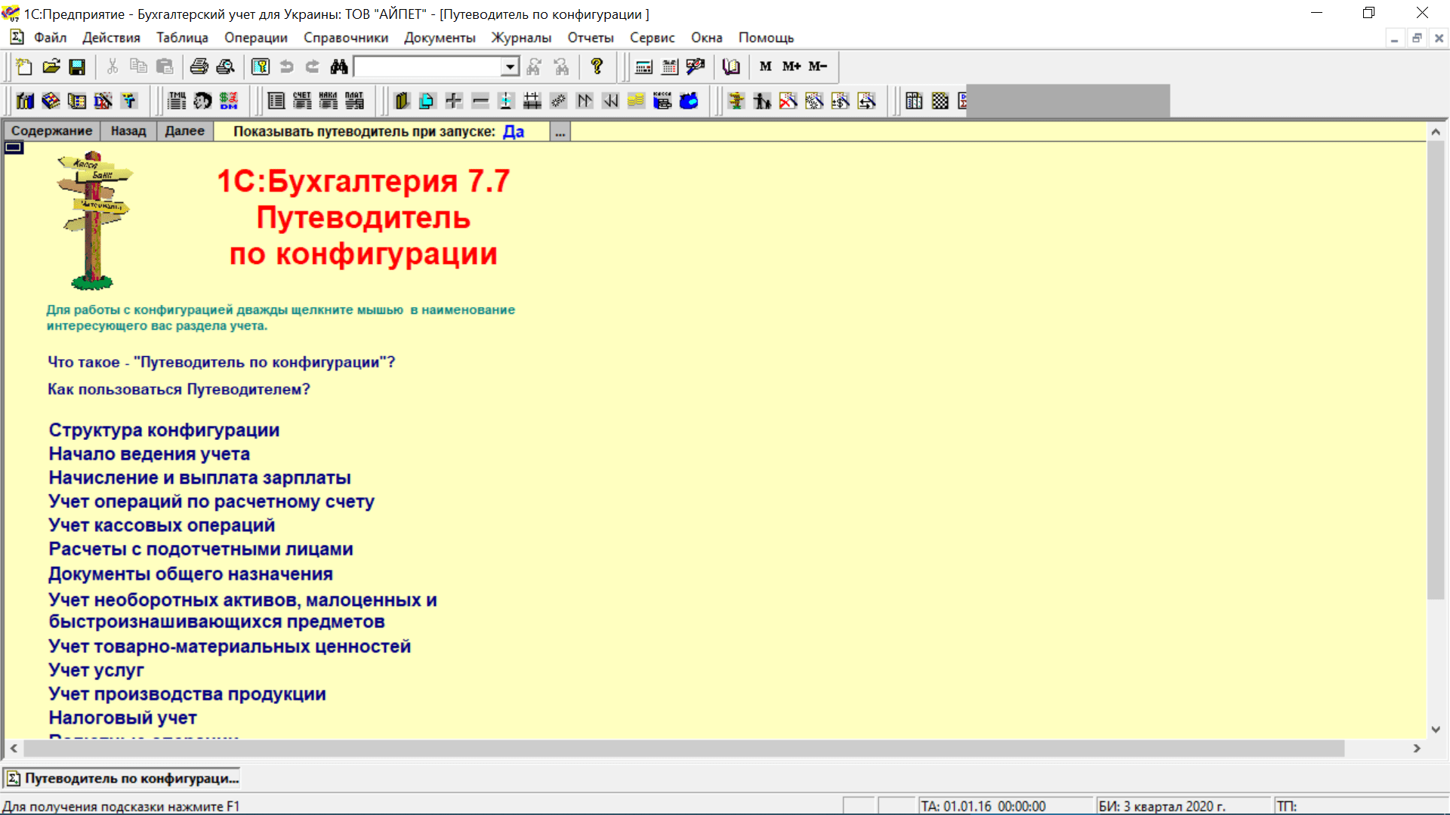Click the БИ: 3 квартал 2020 г. status field
Viewport: 1450px width, 815px height.
[1183, 806]
